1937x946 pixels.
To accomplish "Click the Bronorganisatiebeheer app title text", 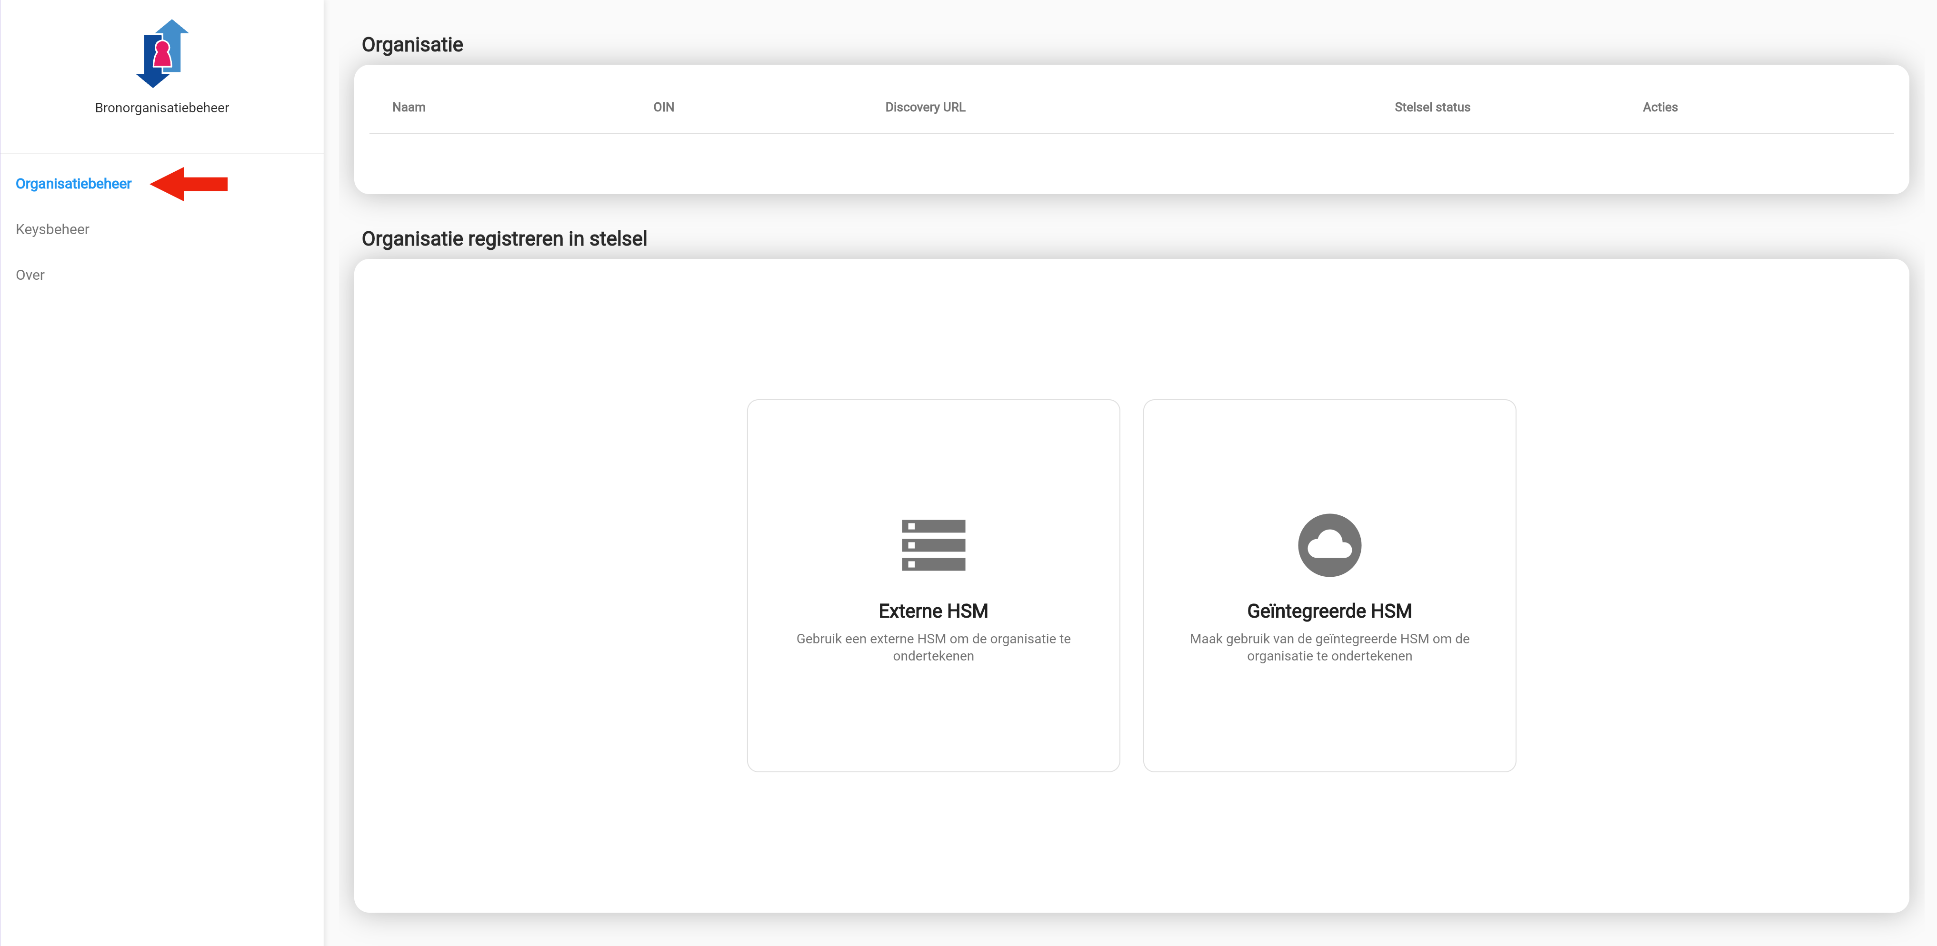I will click(x=162, y=108).
